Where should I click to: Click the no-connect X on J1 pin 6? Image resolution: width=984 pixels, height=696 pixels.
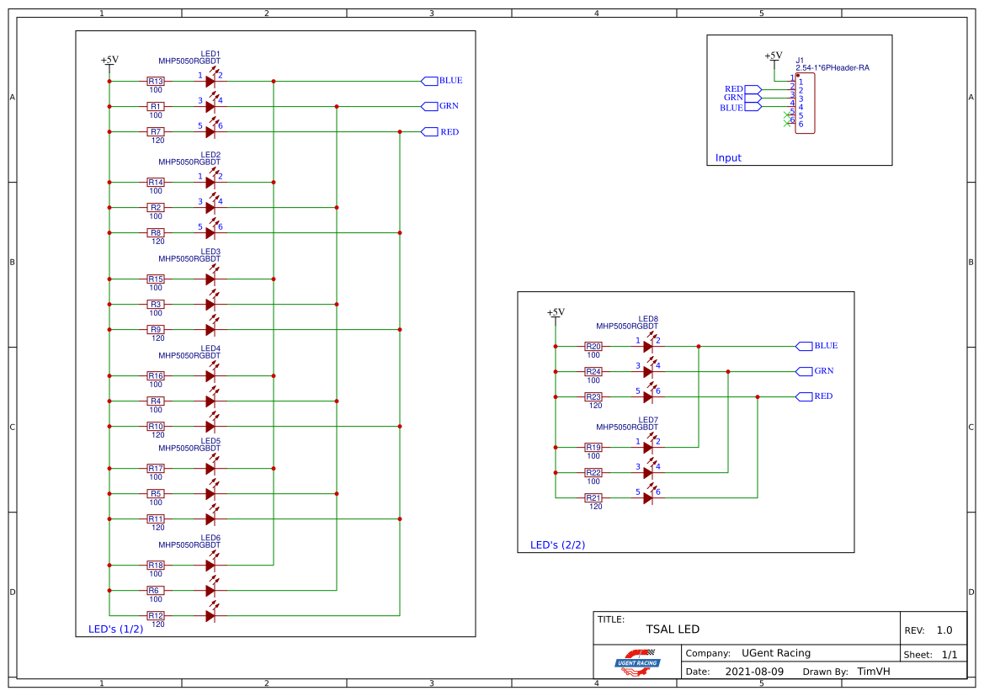[x=788, y=125]
